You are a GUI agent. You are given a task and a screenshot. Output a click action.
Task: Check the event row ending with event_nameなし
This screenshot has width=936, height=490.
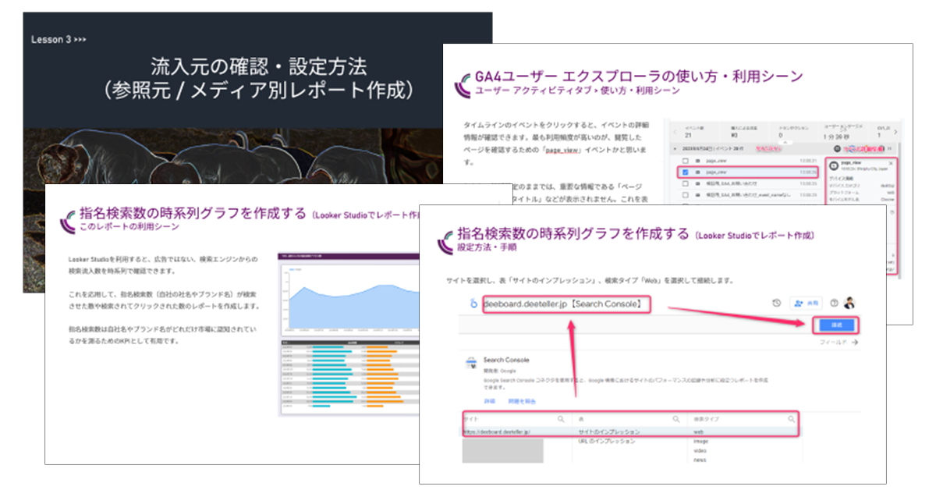pyautogui.click(x=686, y=195)
